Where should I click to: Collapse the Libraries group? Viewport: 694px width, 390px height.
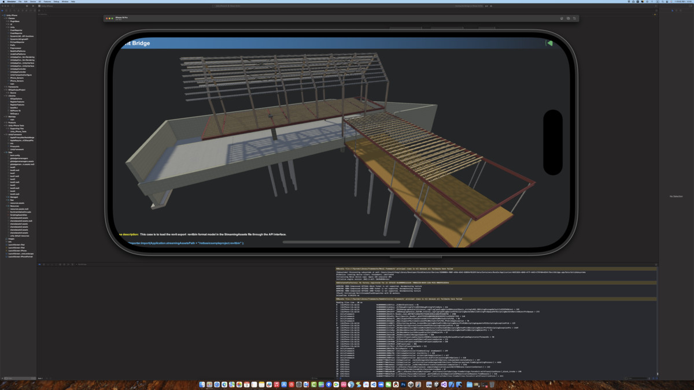coord(4,96)
